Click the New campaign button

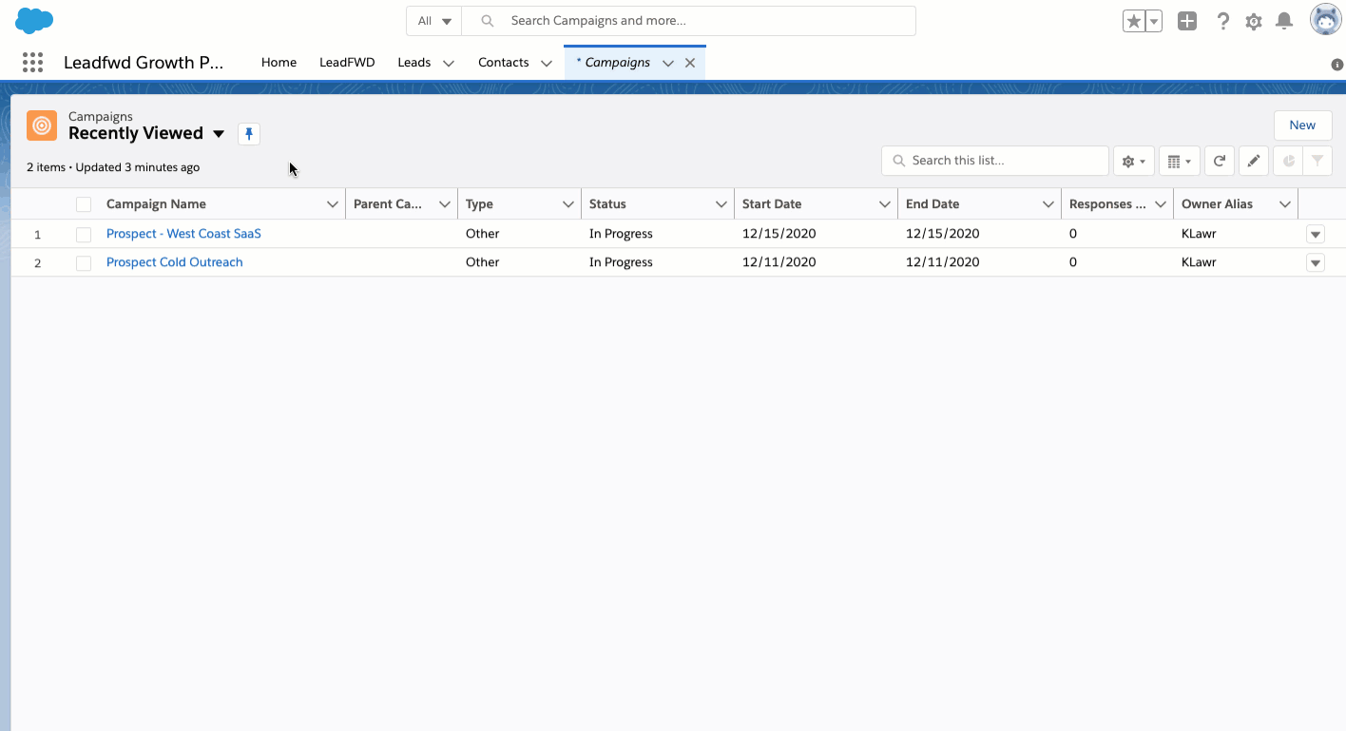coord(1302,125)
